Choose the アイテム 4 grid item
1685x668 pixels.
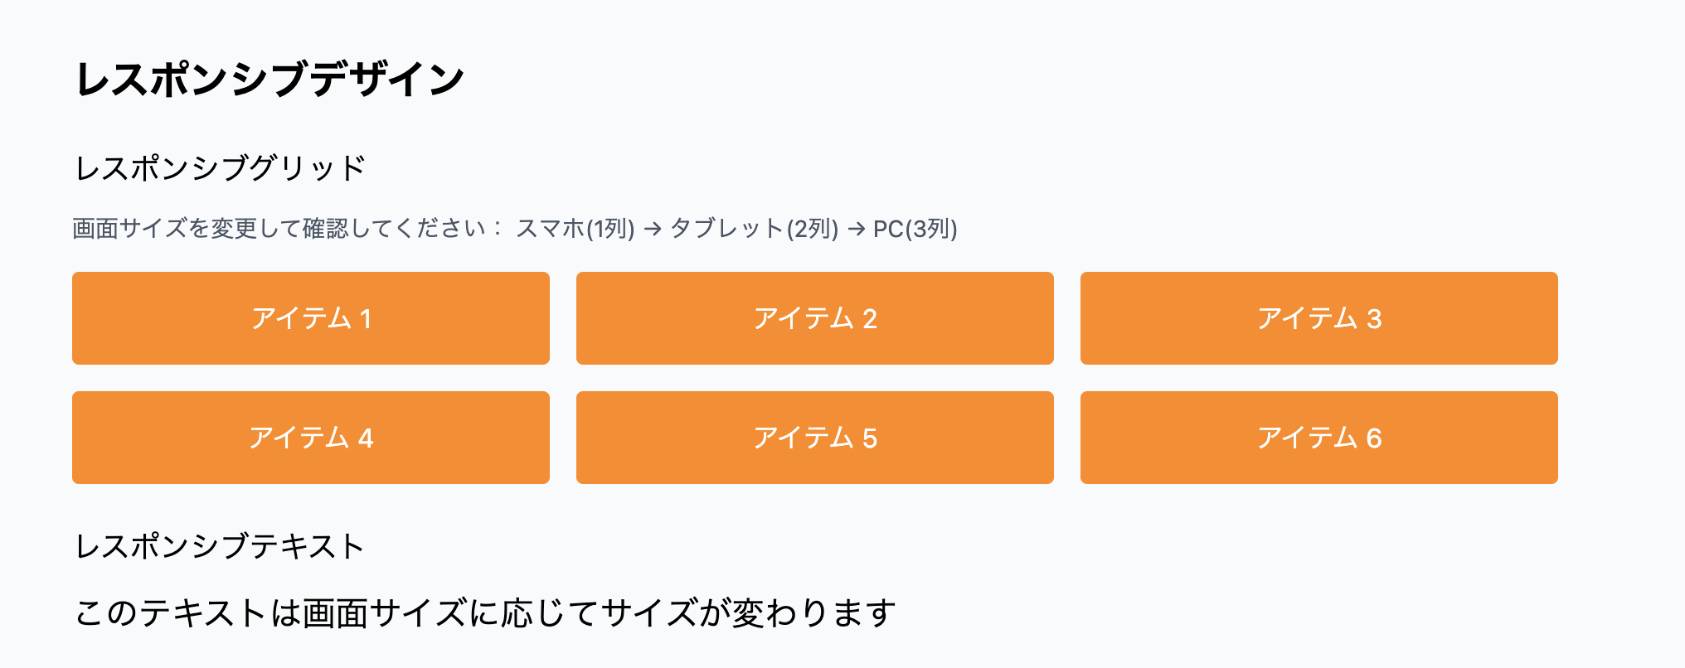(311, 438)
